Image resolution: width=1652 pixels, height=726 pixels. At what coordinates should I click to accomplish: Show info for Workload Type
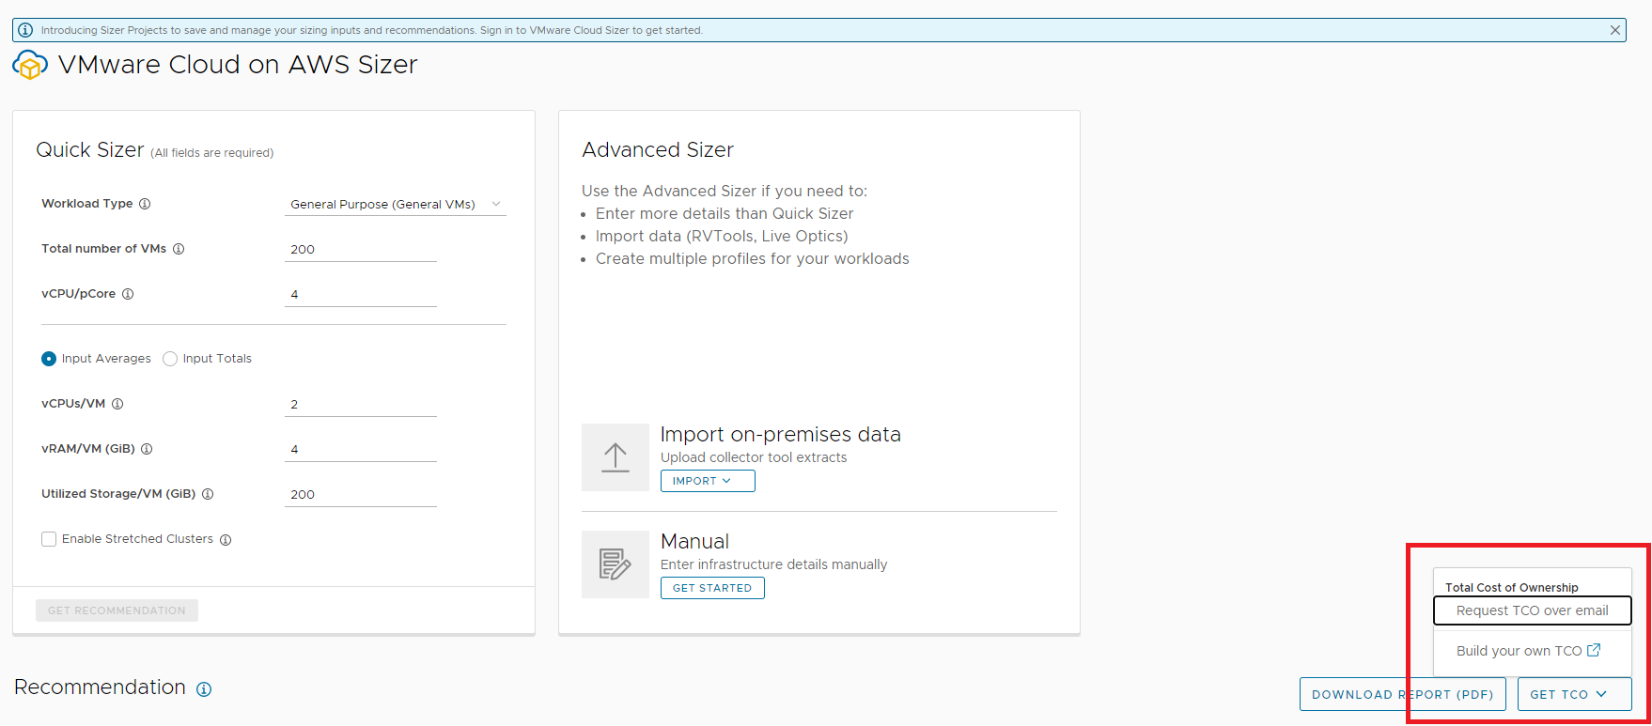click(x=145, y=204)
